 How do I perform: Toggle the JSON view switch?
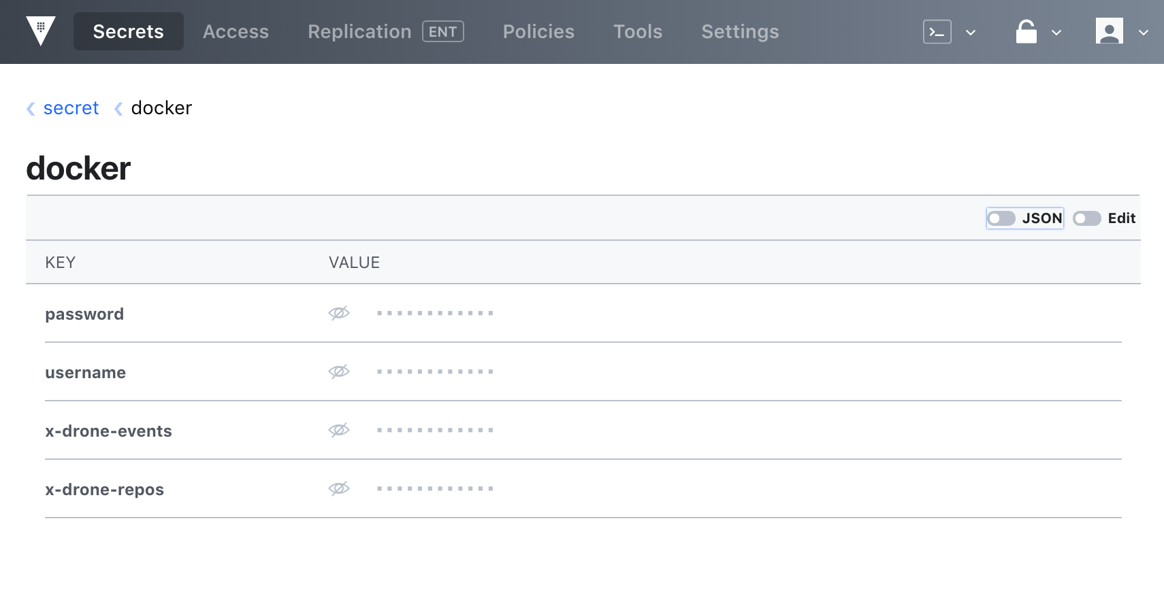coord(1001,218)
